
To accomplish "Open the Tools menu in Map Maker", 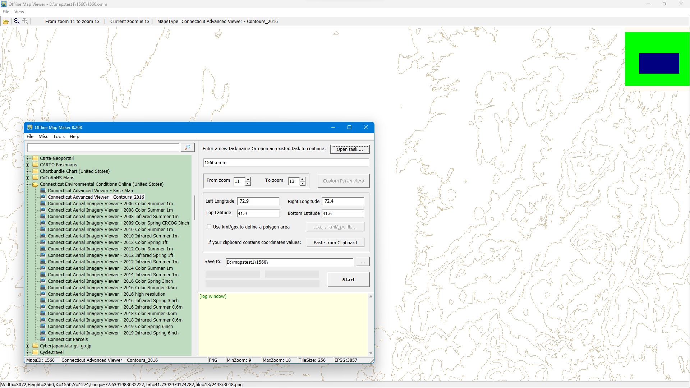I will click(x=59, y=136).
